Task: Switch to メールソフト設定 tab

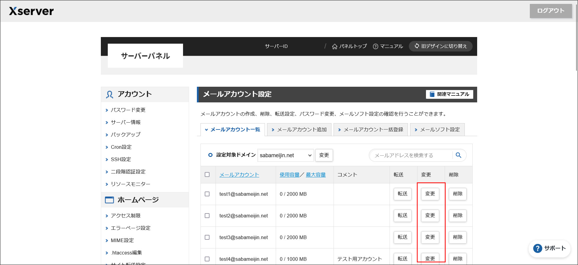Action: [x=437, y=129]
